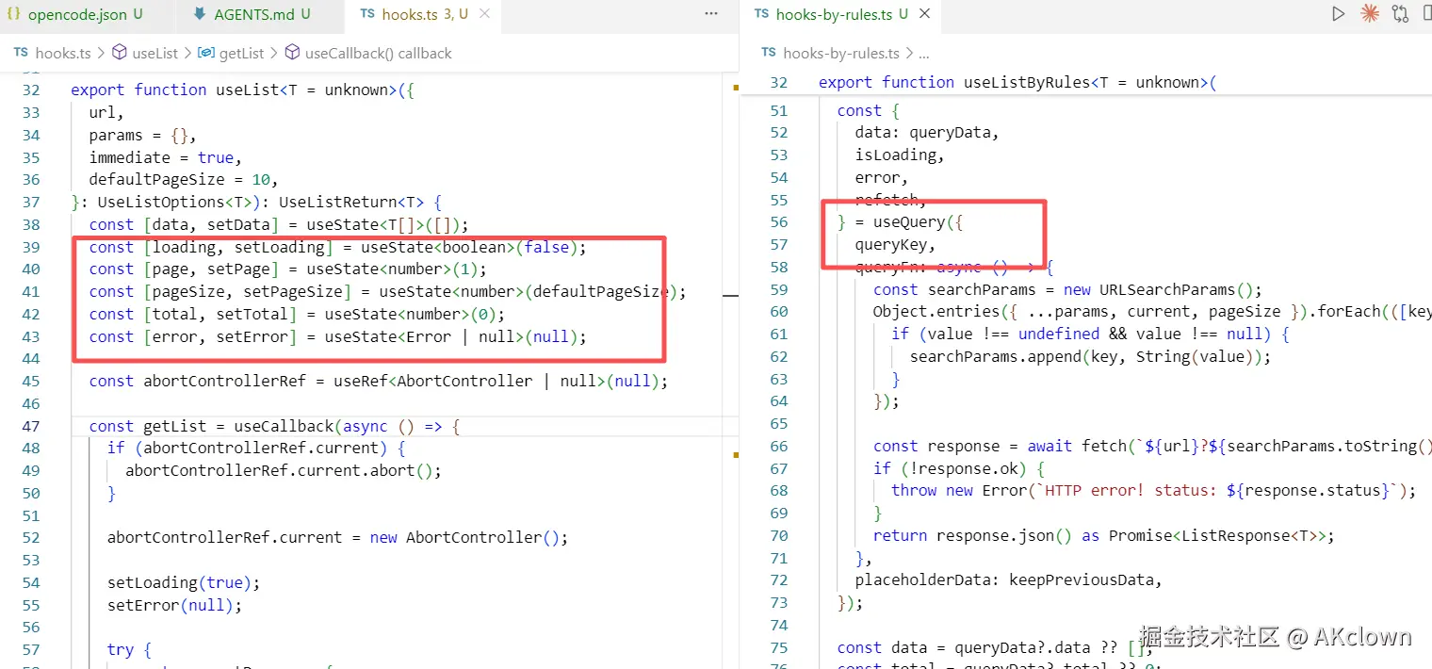Click 'const getList = useCallback' in hooks.ts
This screenshot has height=669, width=1432.
(211, 426)
